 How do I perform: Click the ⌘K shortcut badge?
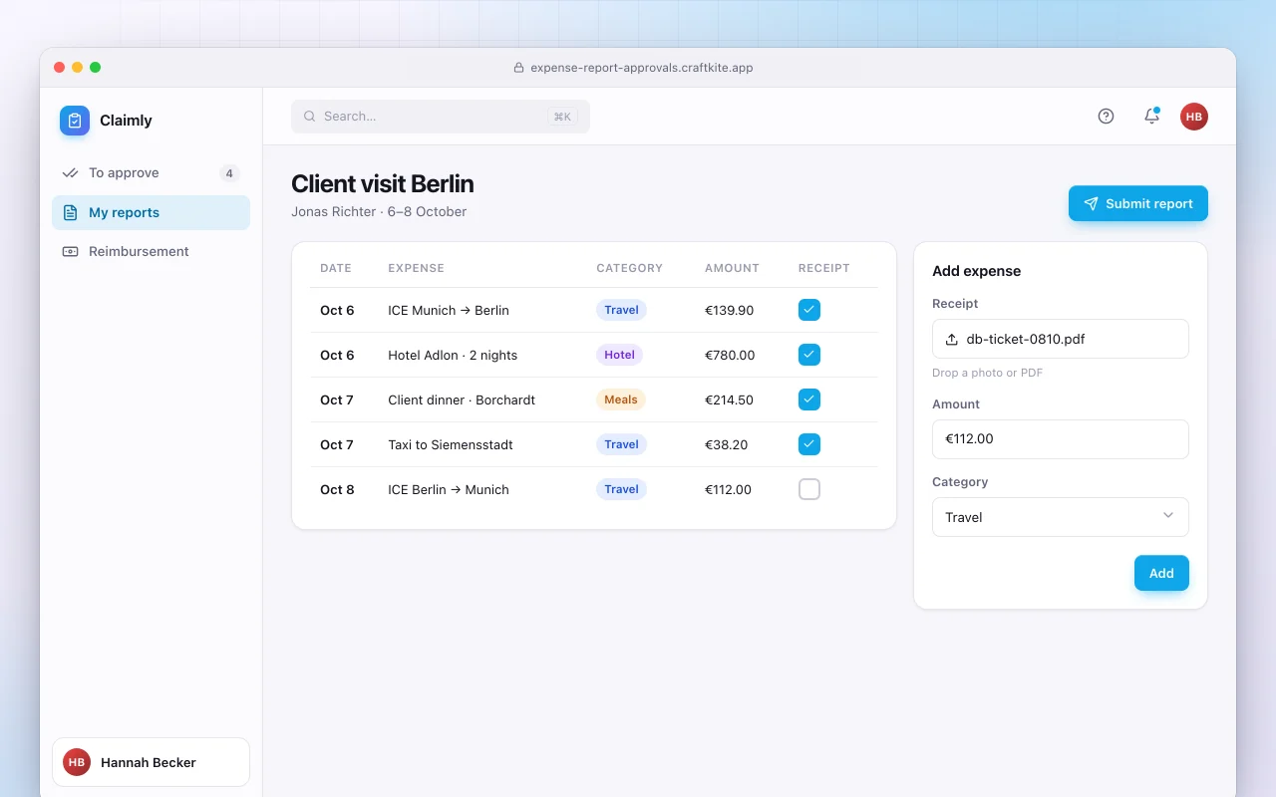tap(562, 117)
